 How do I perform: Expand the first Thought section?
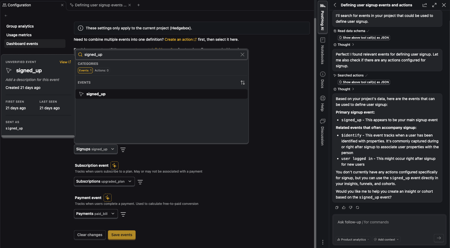pos(344,44)
